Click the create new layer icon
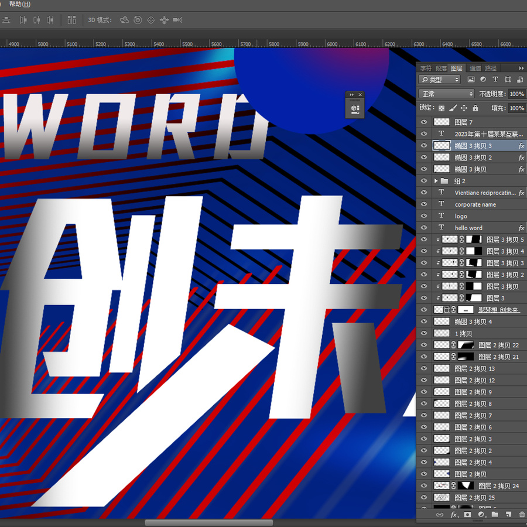 (508, 515)
